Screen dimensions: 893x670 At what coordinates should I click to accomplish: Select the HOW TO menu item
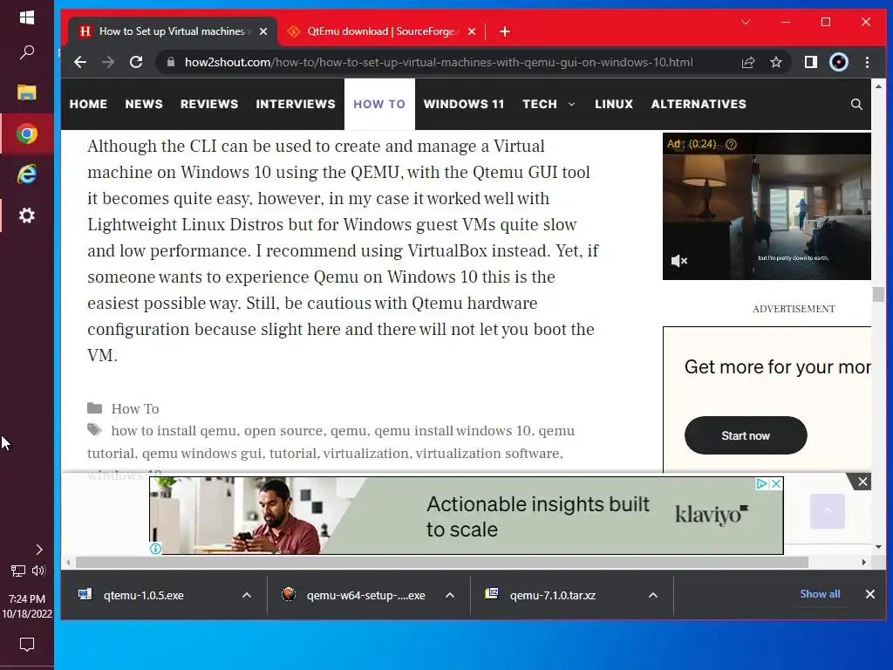tap(379, 105)
